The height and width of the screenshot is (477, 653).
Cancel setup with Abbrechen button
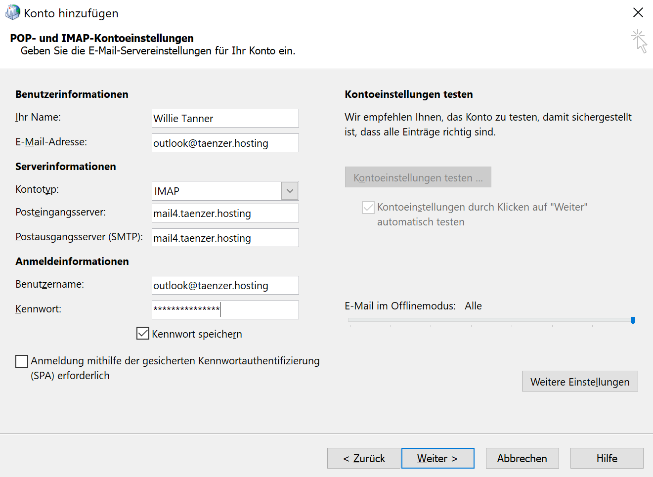point(522,458)
